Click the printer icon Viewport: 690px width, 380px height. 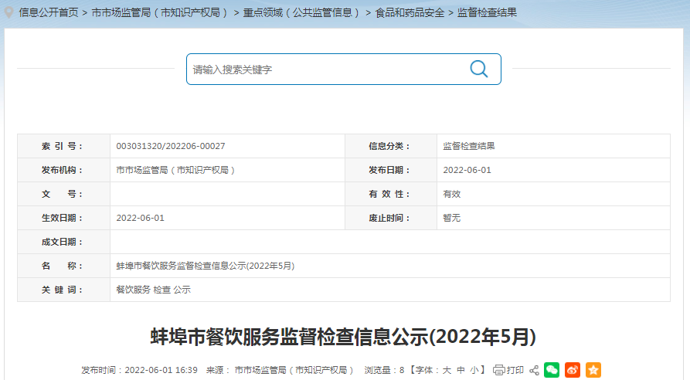point(499,370)
